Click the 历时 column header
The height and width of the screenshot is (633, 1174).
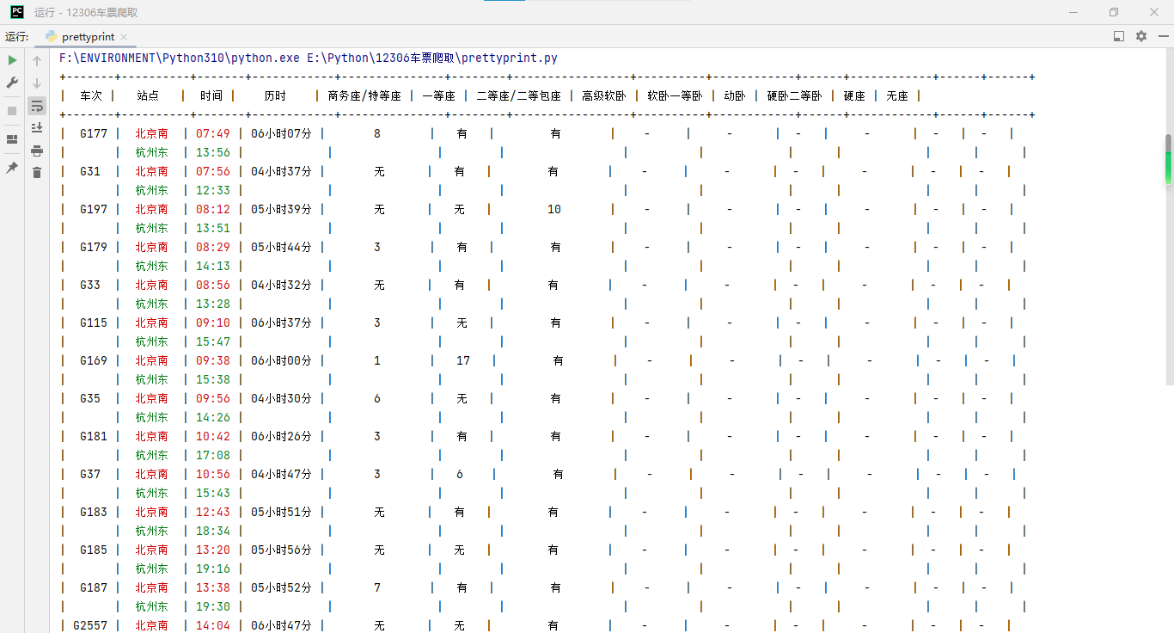click(275, 96)
